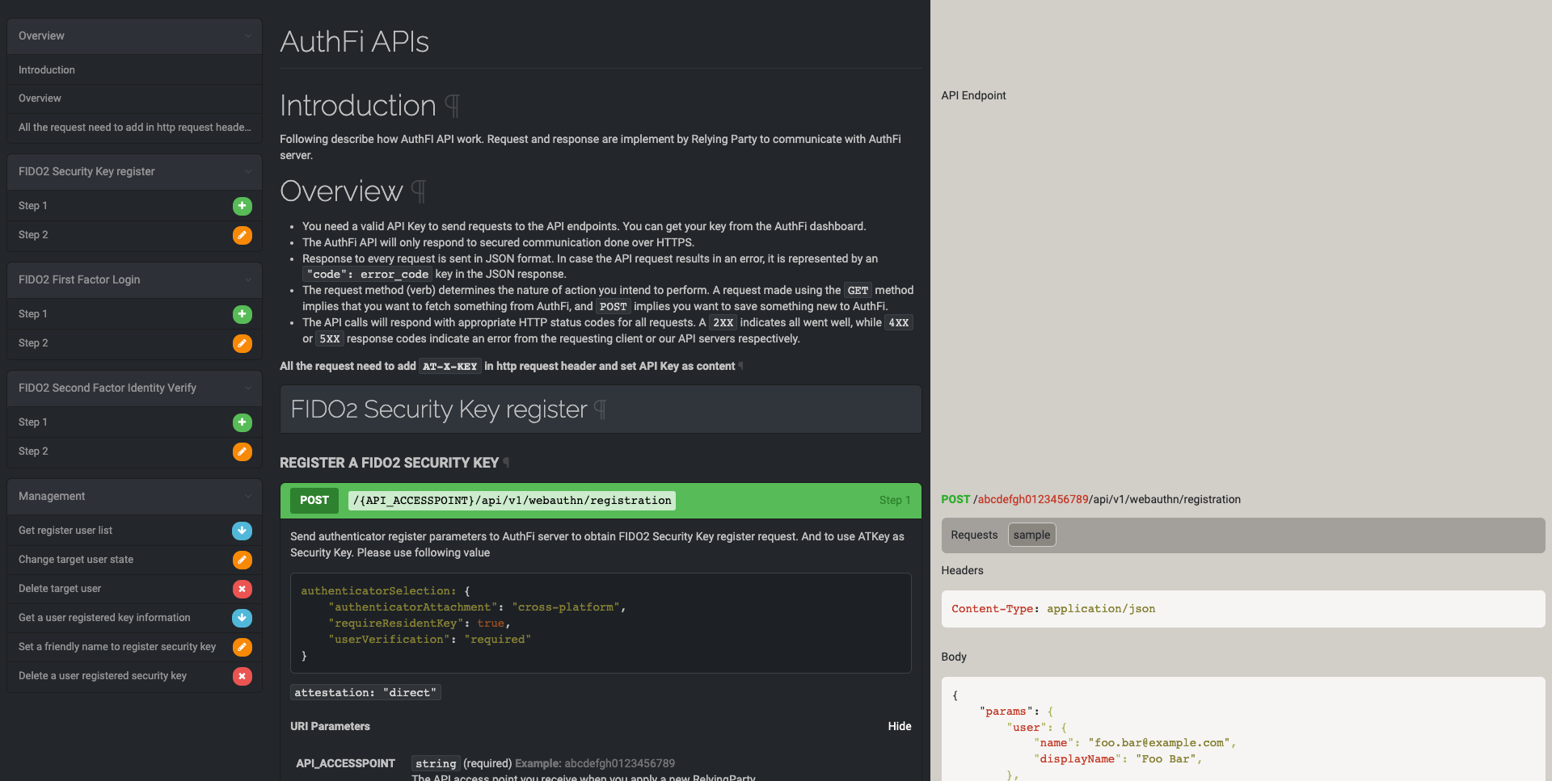Click the AuthFi APIs page title
The width and height of the screenshot is (1552, 781).
click(x=354, y=42)
